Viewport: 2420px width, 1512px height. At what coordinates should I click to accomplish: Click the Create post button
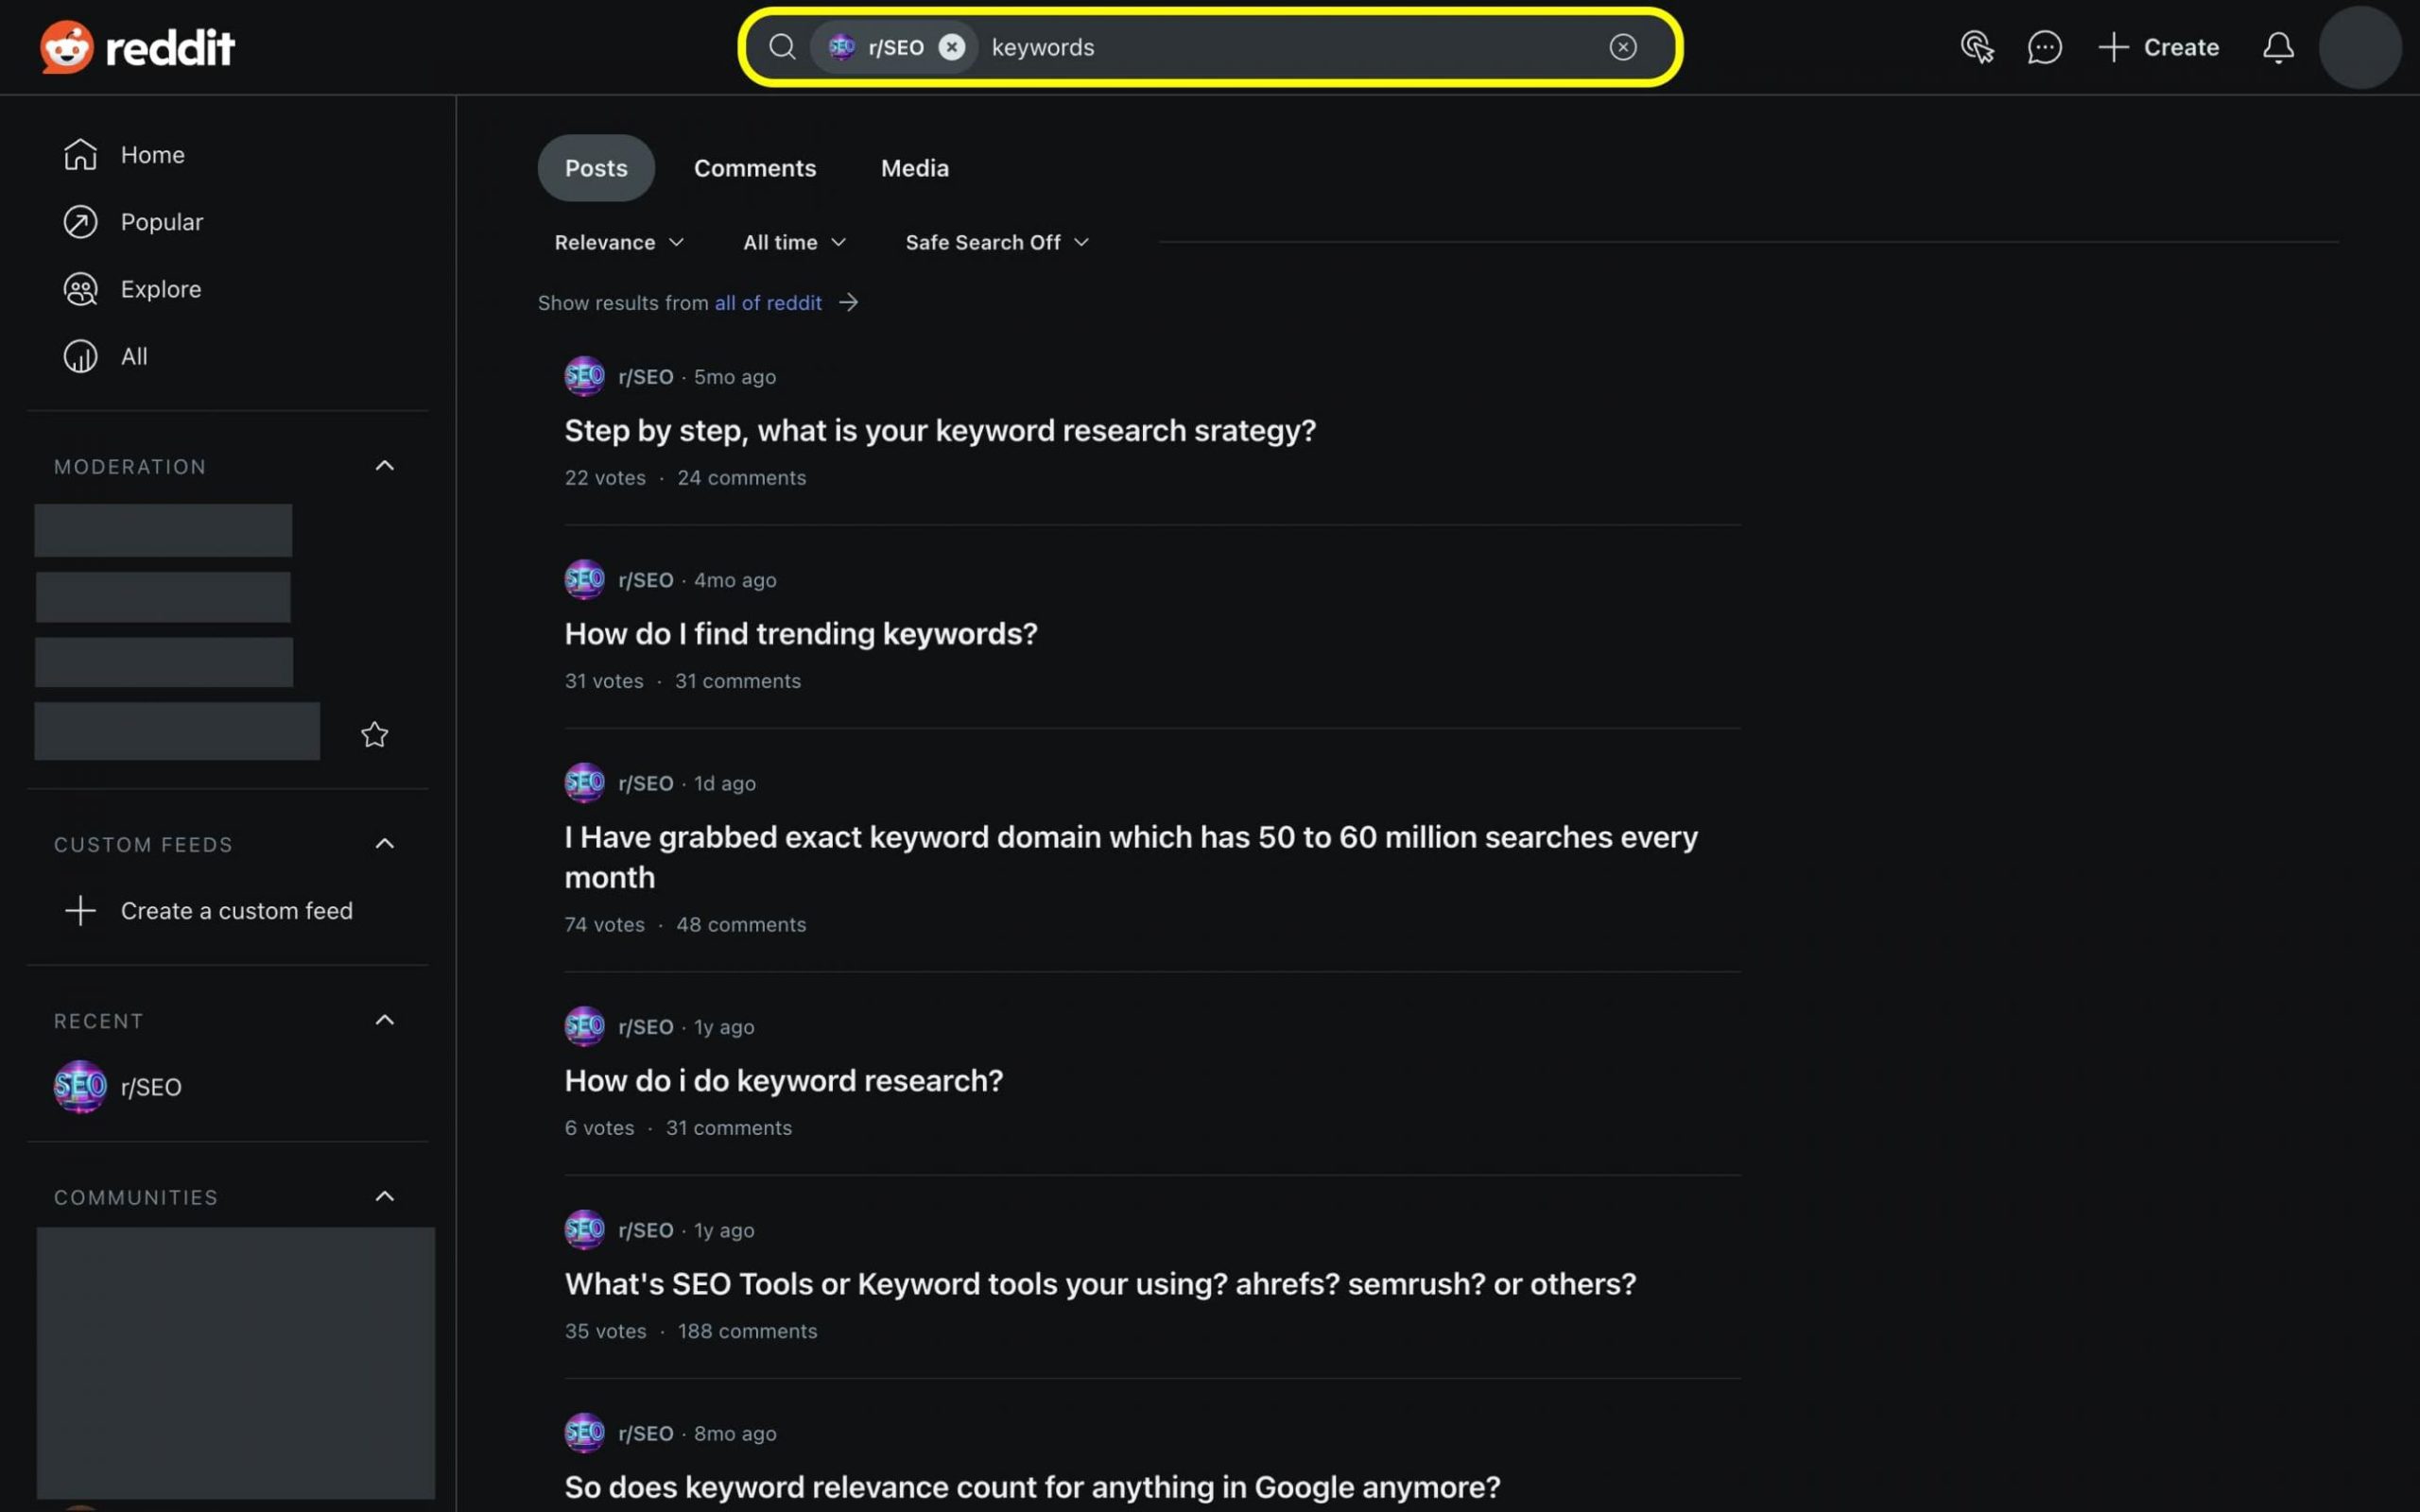point(2158,47)
